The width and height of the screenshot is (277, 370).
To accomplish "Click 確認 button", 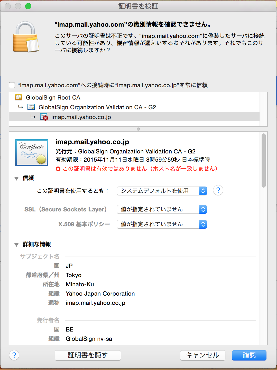I will click(249, 355).
